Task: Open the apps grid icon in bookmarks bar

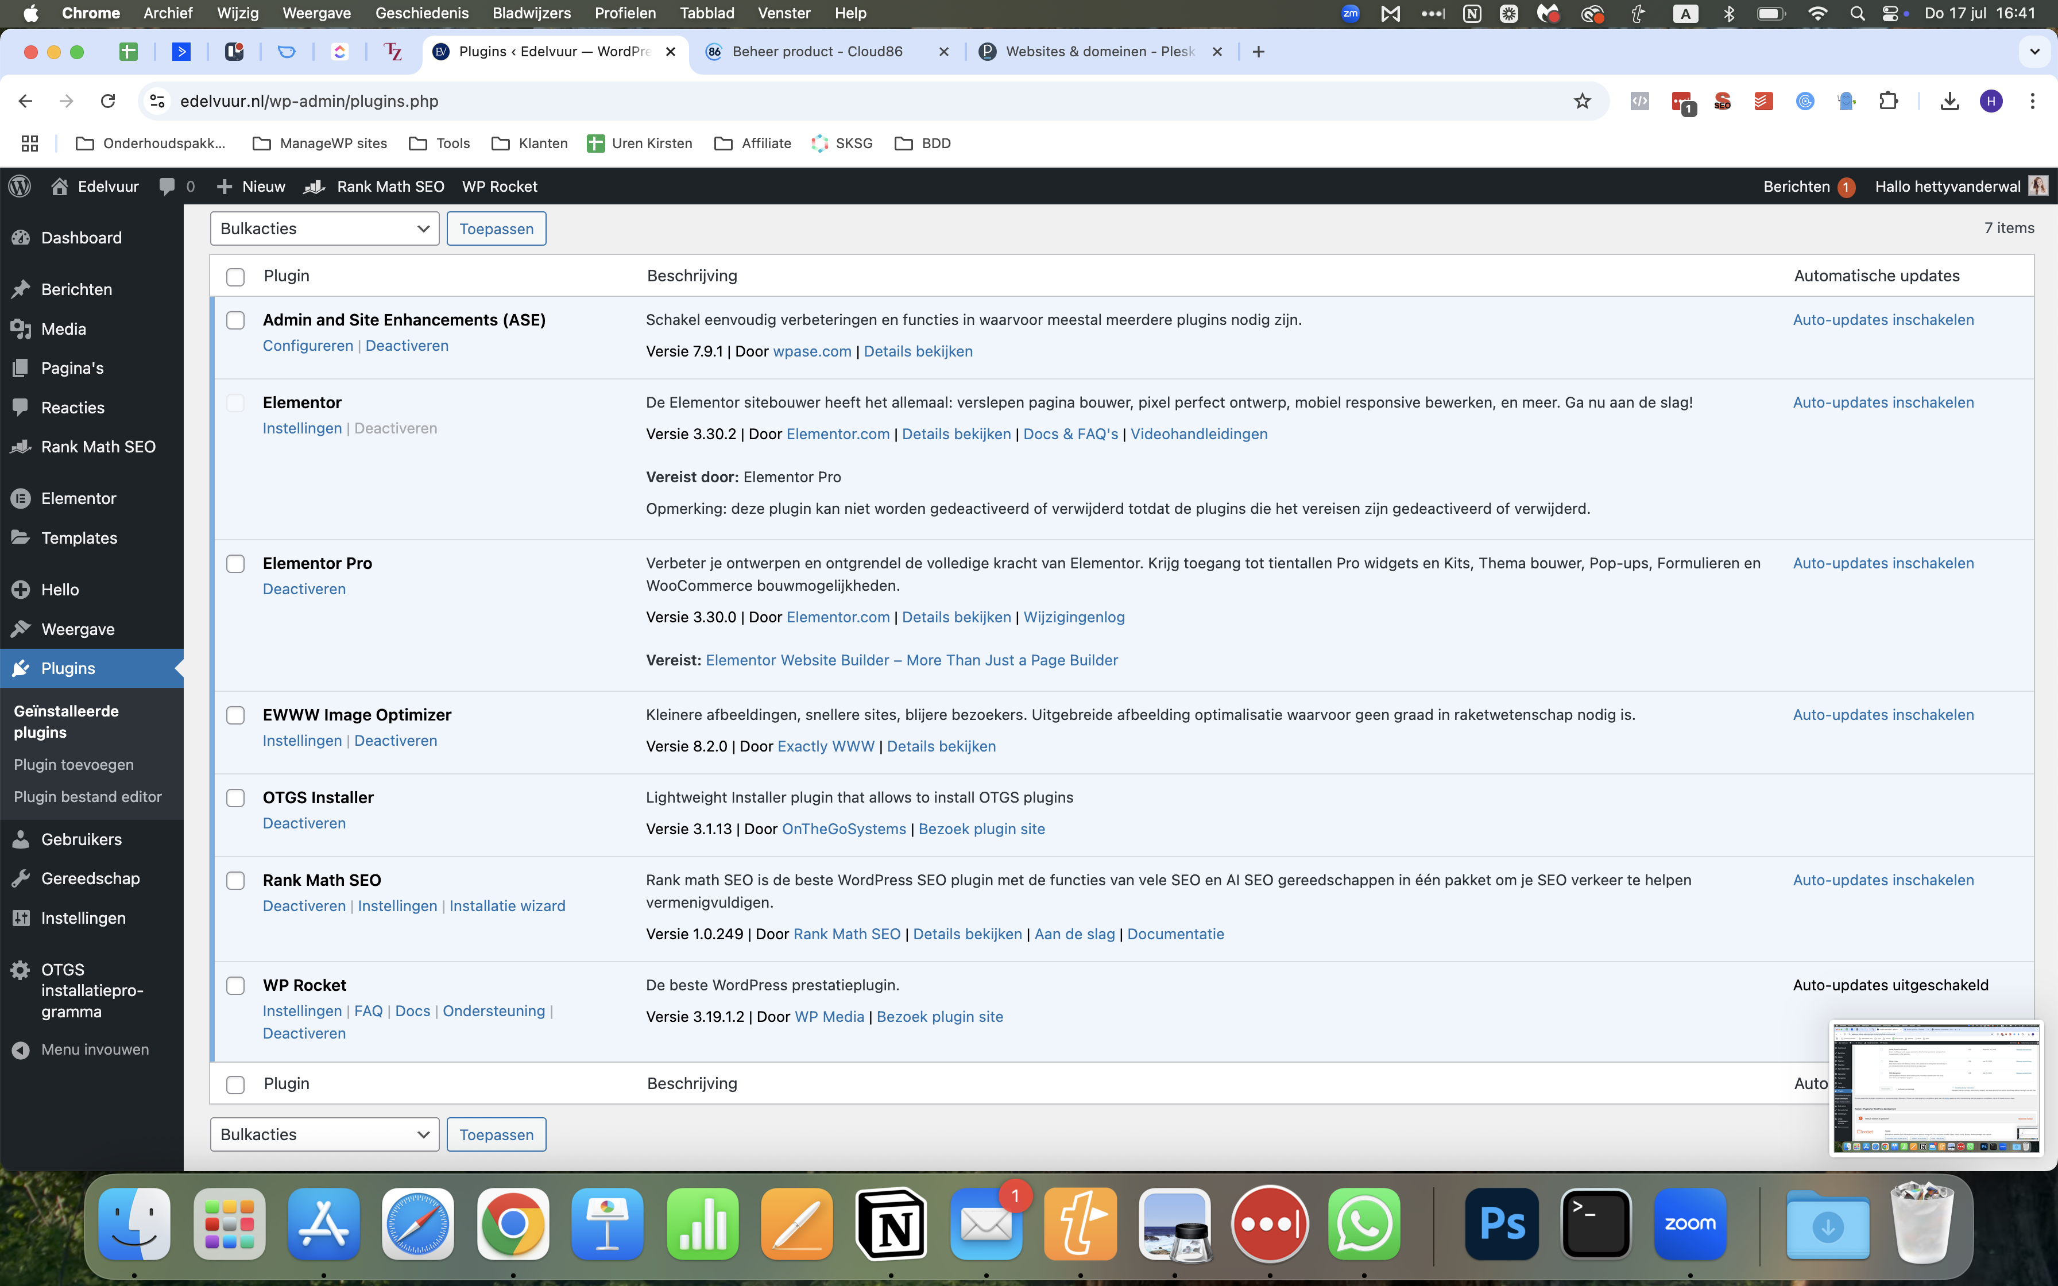Action: click(x=30, y=143)
